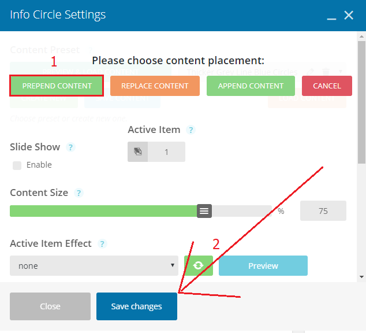Viewport: 366px width, 333px height.
Task: Click the green refresh effect icon button
Action: (x=198, y=265)
